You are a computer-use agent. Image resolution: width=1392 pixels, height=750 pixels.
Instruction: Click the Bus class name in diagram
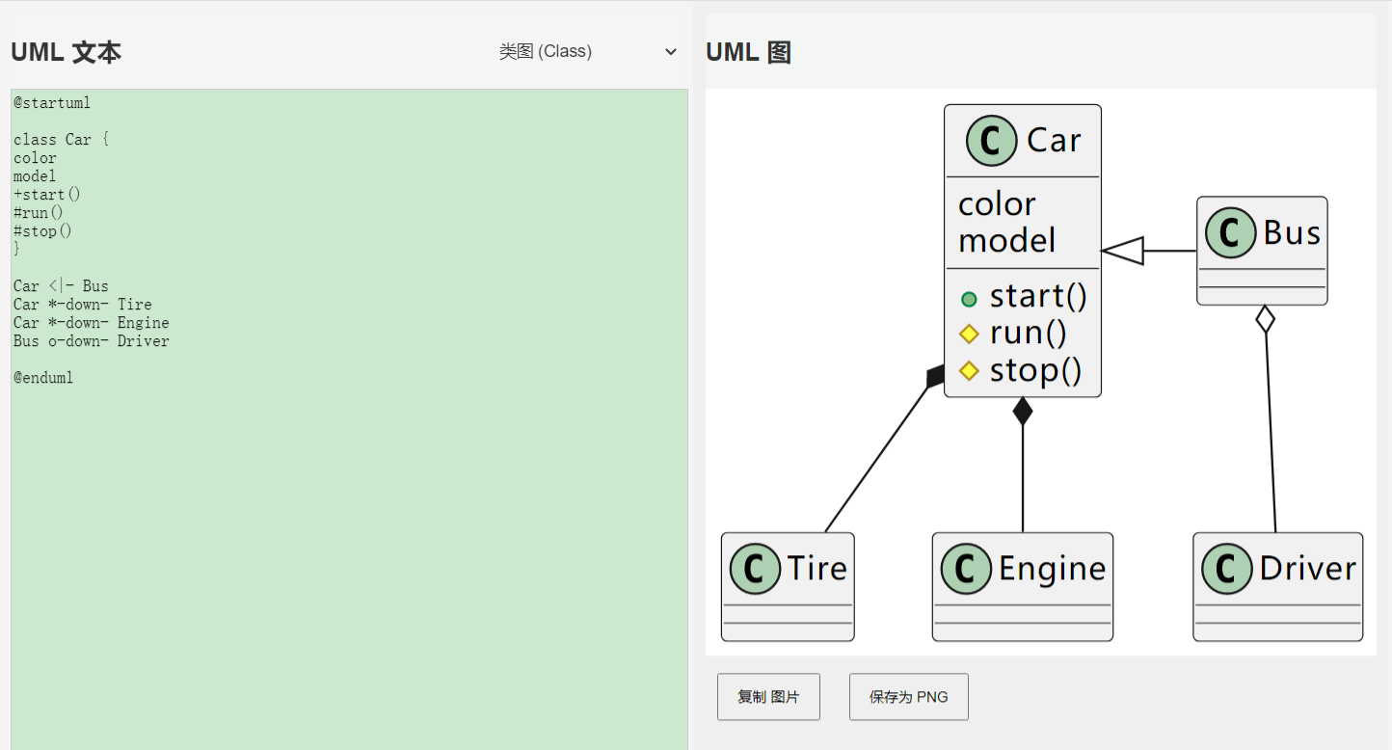click(1292, 233)
